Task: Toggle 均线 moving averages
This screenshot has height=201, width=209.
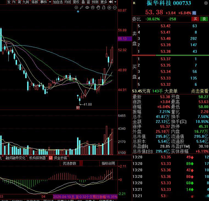Action: [x=67, y=2]
